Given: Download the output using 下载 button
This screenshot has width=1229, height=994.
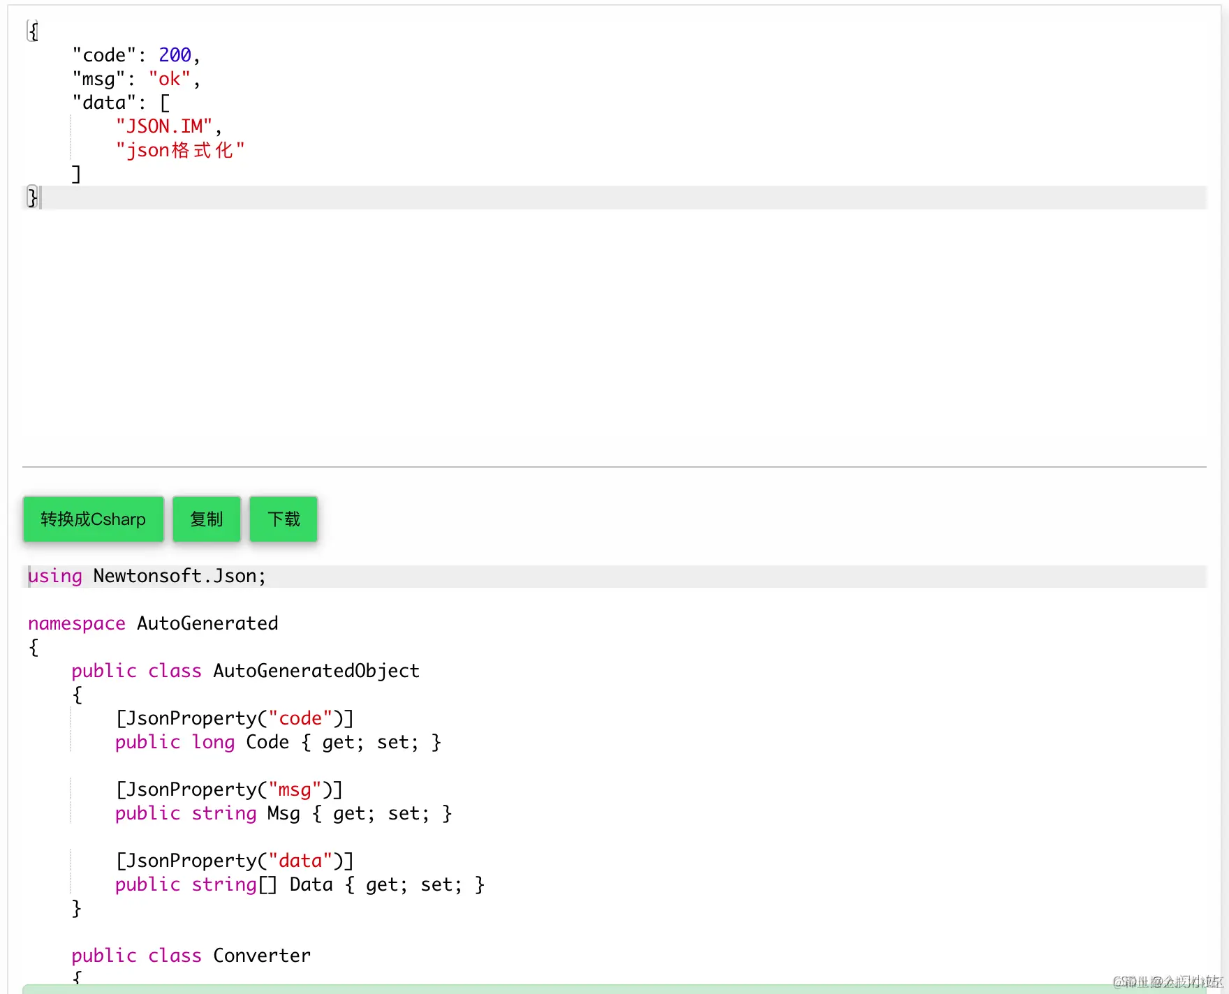Looking at the screenshot, I should pos(284,519).
